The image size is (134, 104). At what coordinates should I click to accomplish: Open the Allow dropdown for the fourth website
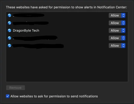117,38
